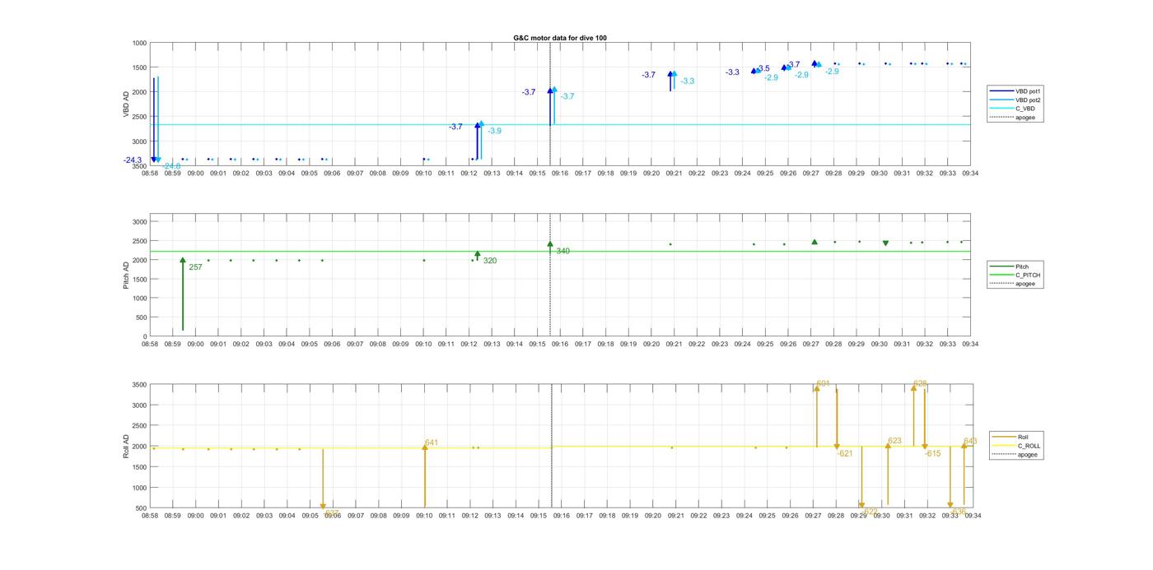Viewport: 1153px width, 570px height.
Task: Click the '09:10' tick in the VBD chart
Action: [x=423, y=173]
